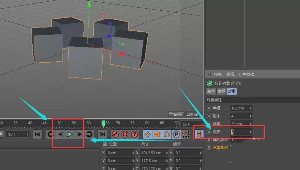Click frame 50 on the timeline ruler

(x=59, y=123)
